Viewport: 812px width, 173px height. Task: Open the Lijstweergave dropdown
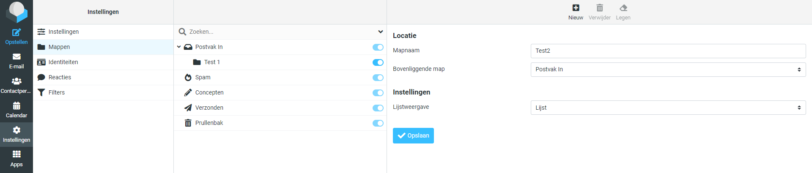pyautogui.click(x=668, y=108)
